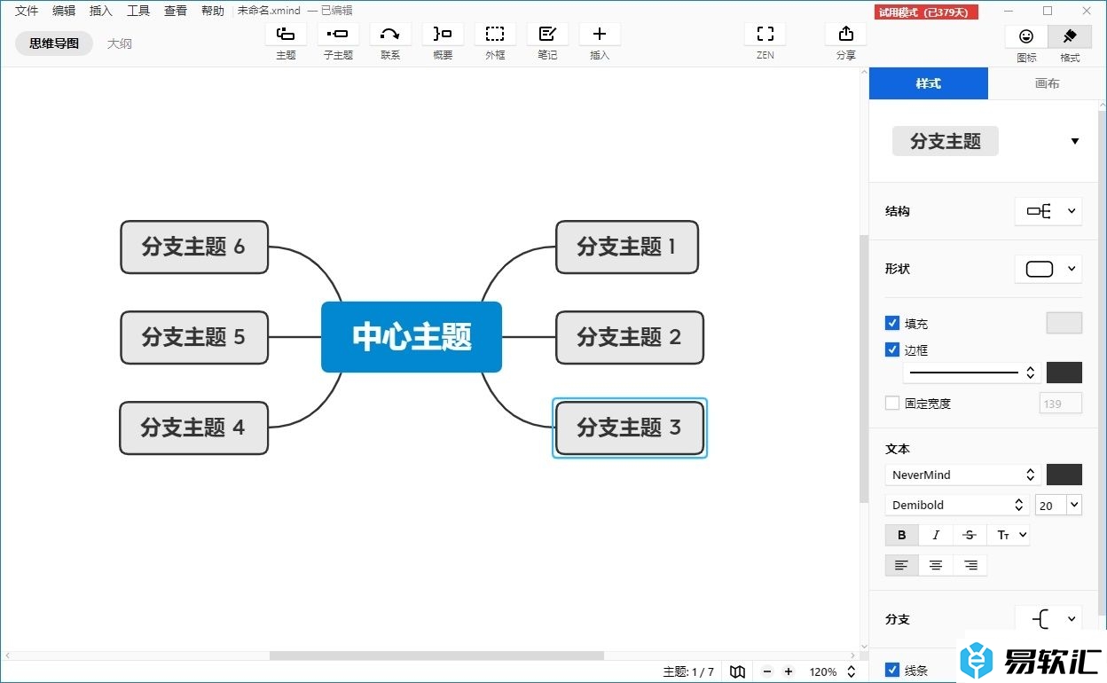Open the Insert (插入) menu in the menu bar
The width and height of the screenshot is (1107, 683).
point(101,11)
